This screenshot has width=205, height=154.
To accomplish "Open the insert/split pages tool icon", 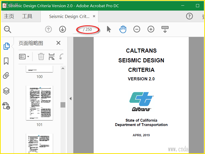I will 52,56.
